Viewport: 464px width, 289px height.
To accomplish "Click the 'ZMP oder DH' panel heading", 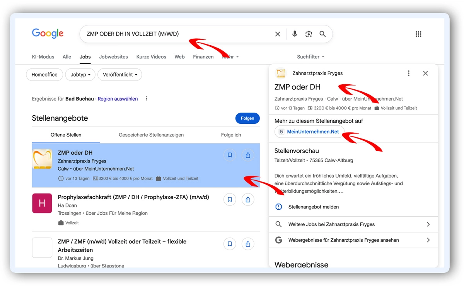I will click(x=297, y=87).
